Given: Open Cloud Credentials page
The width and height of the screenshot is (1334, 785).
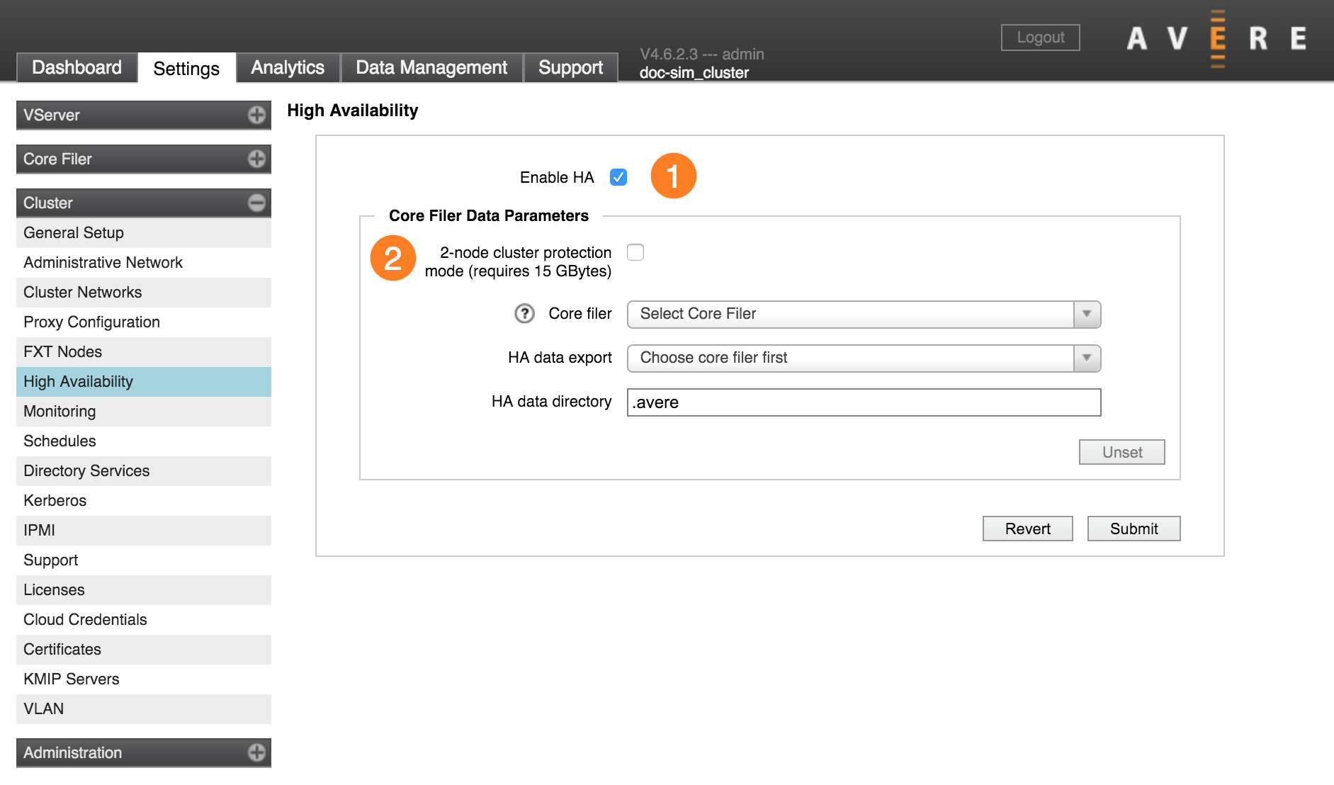Looking at the screenshot, I should [x=144, y=619].
